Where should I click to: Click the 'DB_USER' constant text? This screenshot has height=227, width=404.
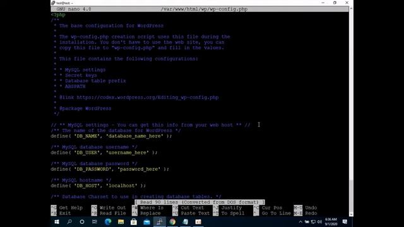tap(87, 153)
